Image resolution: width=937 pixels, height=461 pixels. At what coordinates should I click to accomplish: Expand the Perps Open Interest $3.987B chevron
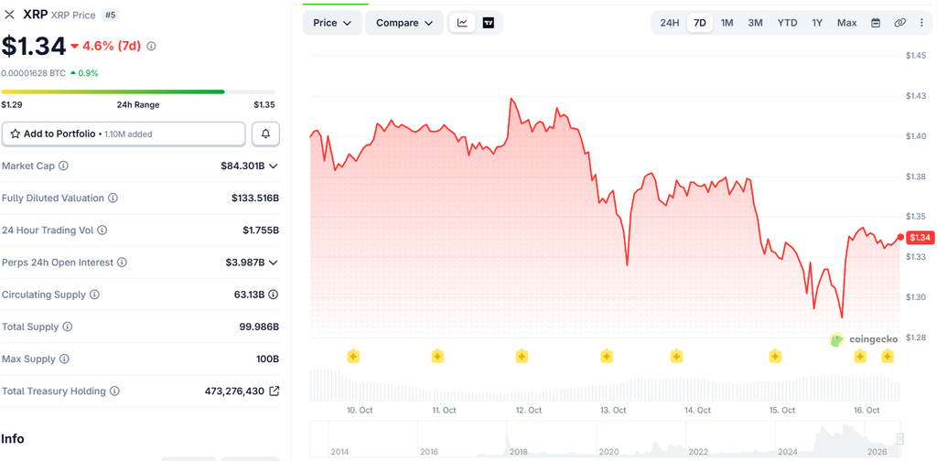coord(273,263)
